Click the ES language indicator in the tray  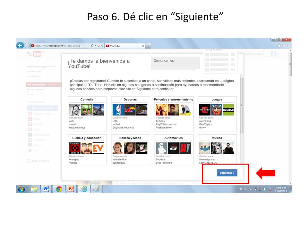point(241,189)
